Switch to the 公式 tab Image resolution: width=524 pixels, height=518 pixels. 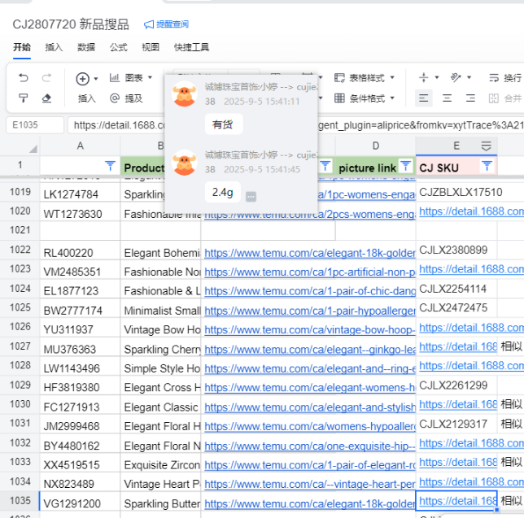[118, 47]
